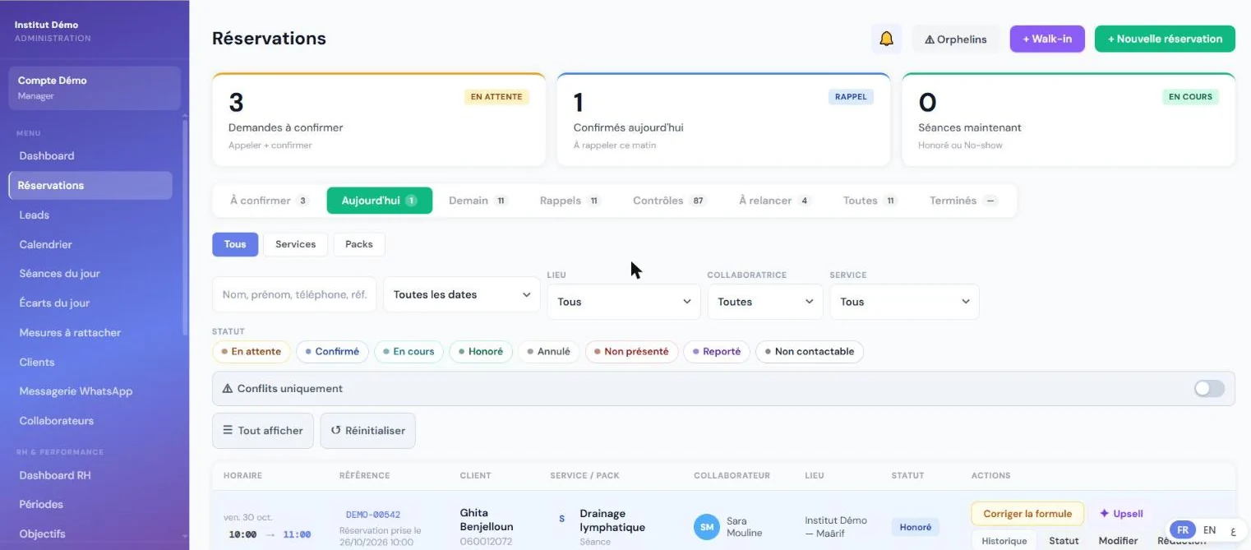Click the Nouvelle réservation button

(x=1165, y=39)
